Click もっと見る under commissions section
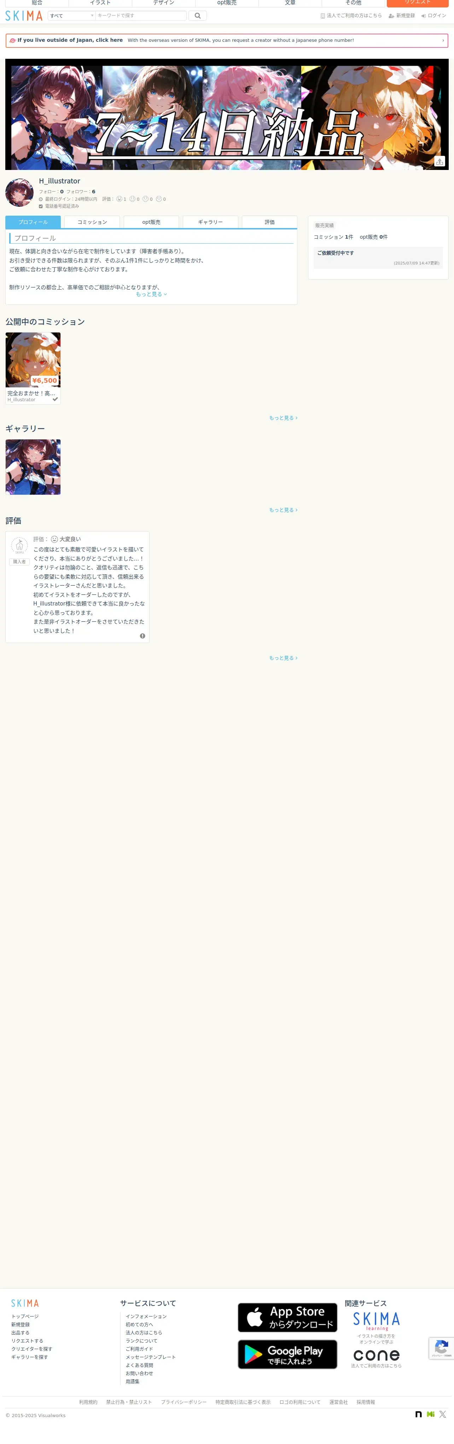454x1444 pixels. coord(283,418)
